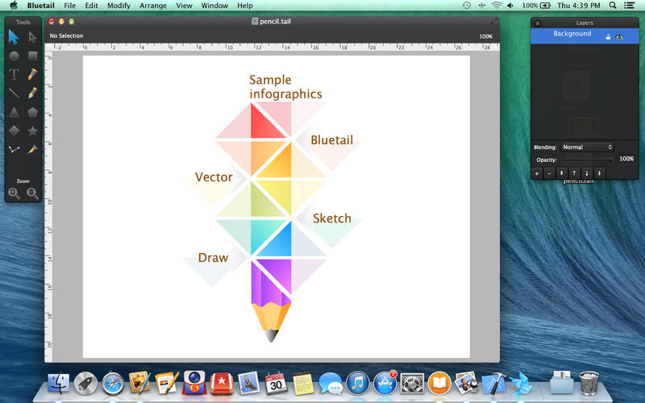The height and width of the screenshot is (403, 645).
Task: Select the blue arrow selection tool
Action: 14,37
